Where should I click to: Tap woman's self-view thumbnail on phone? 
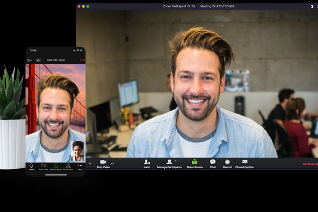(x=78, y=151)
